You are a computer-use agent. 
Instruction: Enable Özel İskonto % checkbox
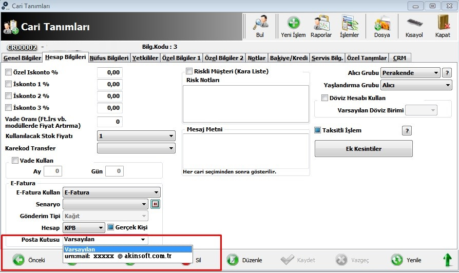(x=9, y=72)
